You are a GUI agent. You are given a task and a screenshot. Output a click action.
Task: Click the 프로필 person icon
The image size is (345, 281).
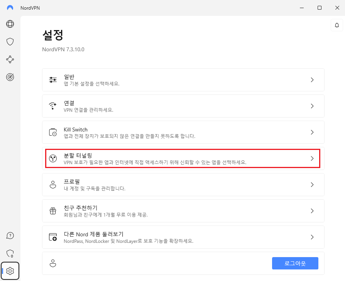[53, 185]
